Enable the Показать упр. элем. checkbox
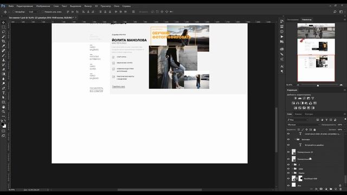The width and height of the screenshot is (347, 195). point(43,12)
